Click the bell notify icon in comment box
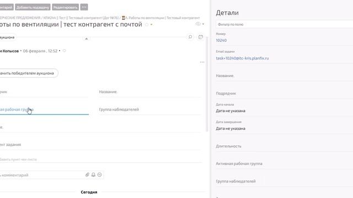The height and width of the screenshot is (198, 353). click(93, 175)
